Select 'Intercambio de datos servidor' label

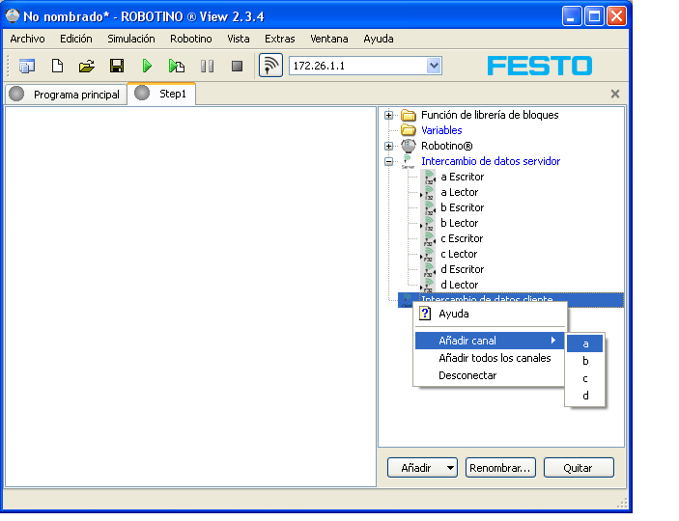[x=491, y=161]
